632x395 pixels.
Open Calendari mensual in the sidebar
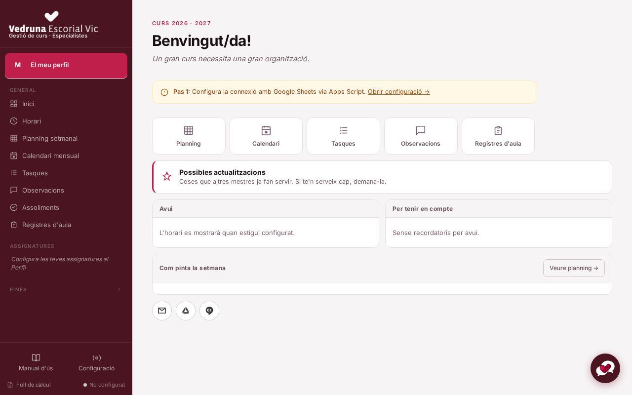point(66,156)
